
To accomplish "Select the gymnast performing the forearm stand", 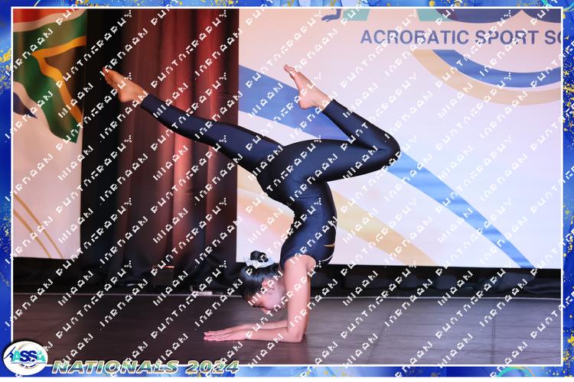I will click(253, 203).
